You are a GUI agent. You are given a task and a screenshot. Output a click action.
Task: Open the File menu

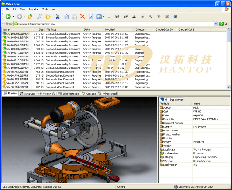(7, 9)
